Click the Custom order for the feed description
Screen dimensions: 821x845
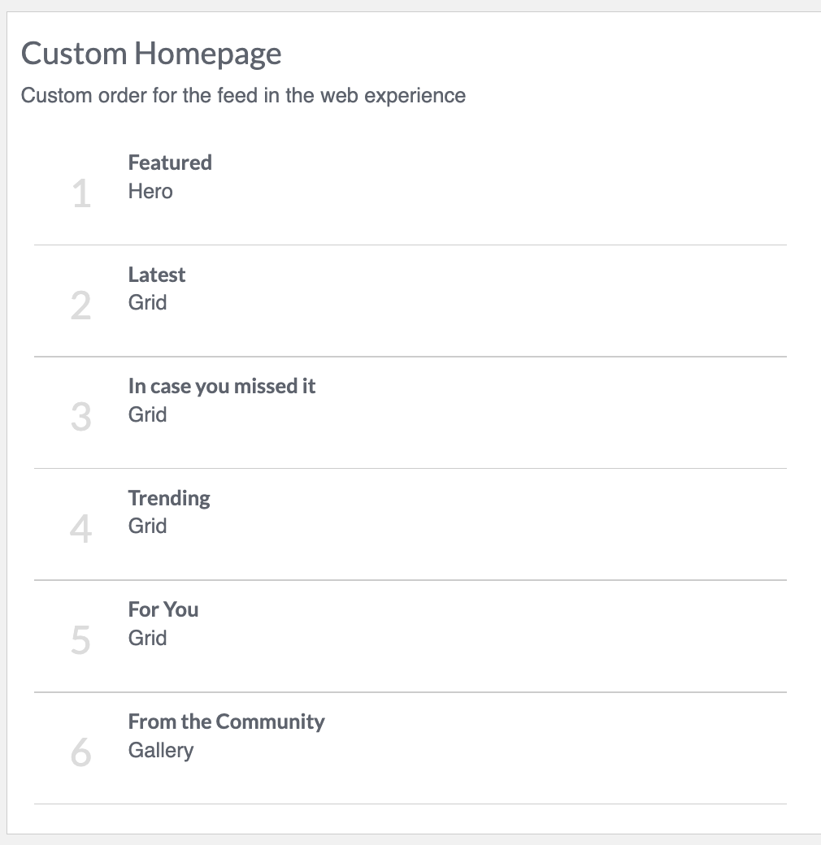[x=243, y=95]
